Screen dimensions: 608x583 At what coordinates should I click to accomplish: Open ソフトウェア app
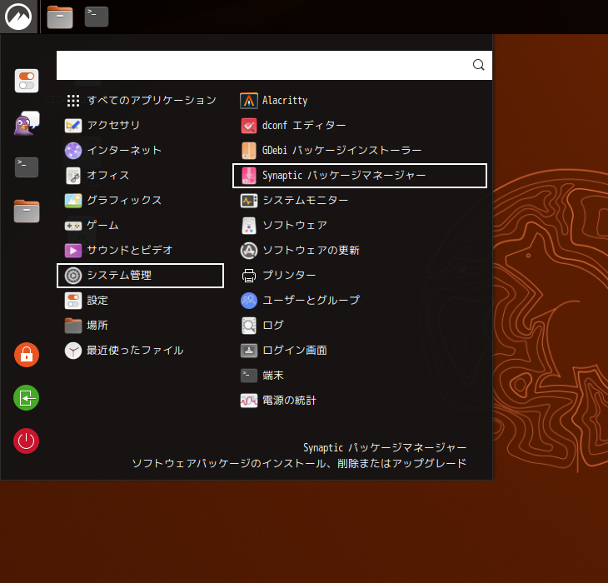click(x=360, y=225)
